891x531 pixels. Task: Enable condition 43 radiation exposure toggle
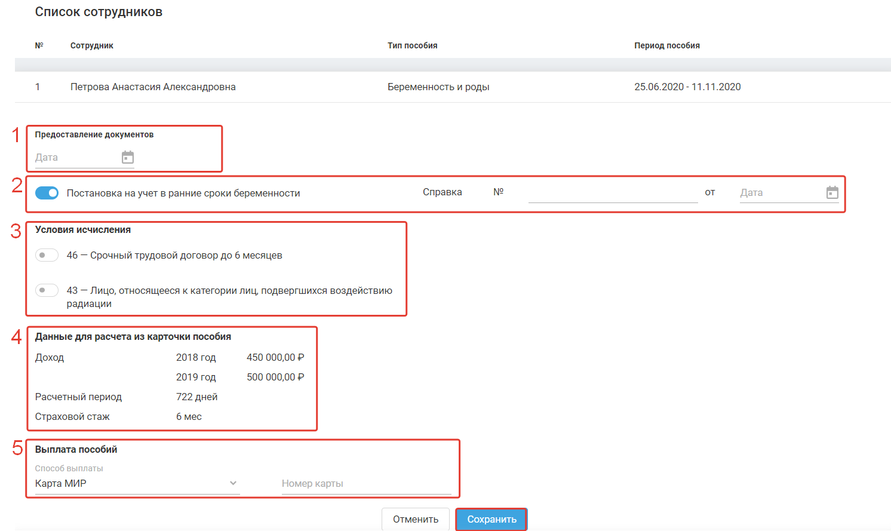click(47, 290)
